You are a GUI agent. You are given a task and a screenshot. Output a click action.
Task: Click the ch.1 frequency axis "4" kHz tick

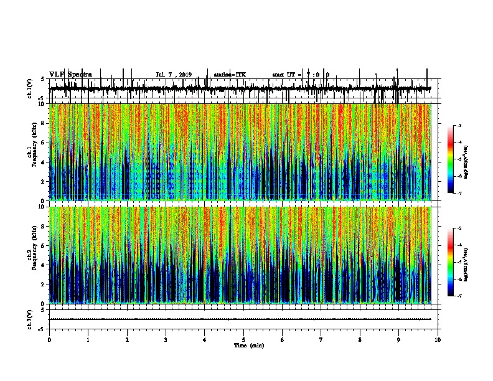coord(43,162)
